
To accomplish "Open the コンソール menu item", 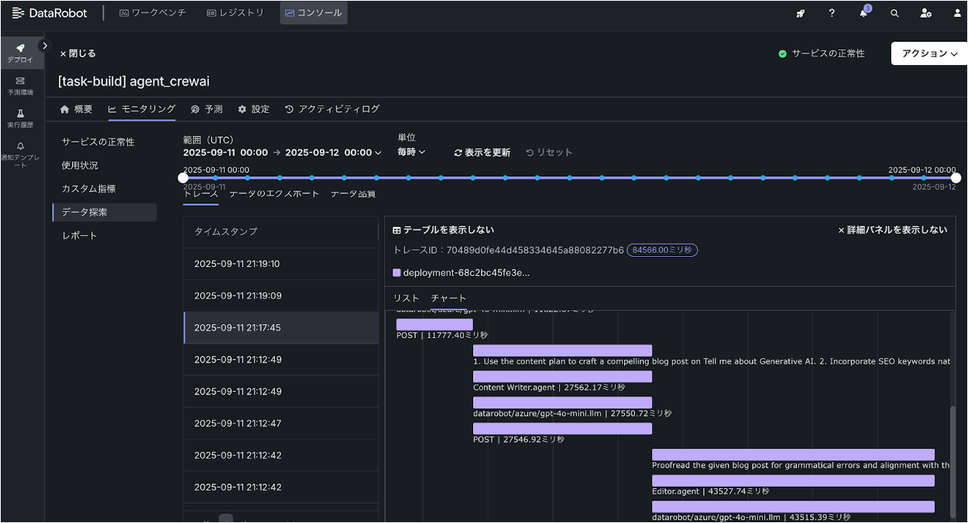I will click(313, 12).
